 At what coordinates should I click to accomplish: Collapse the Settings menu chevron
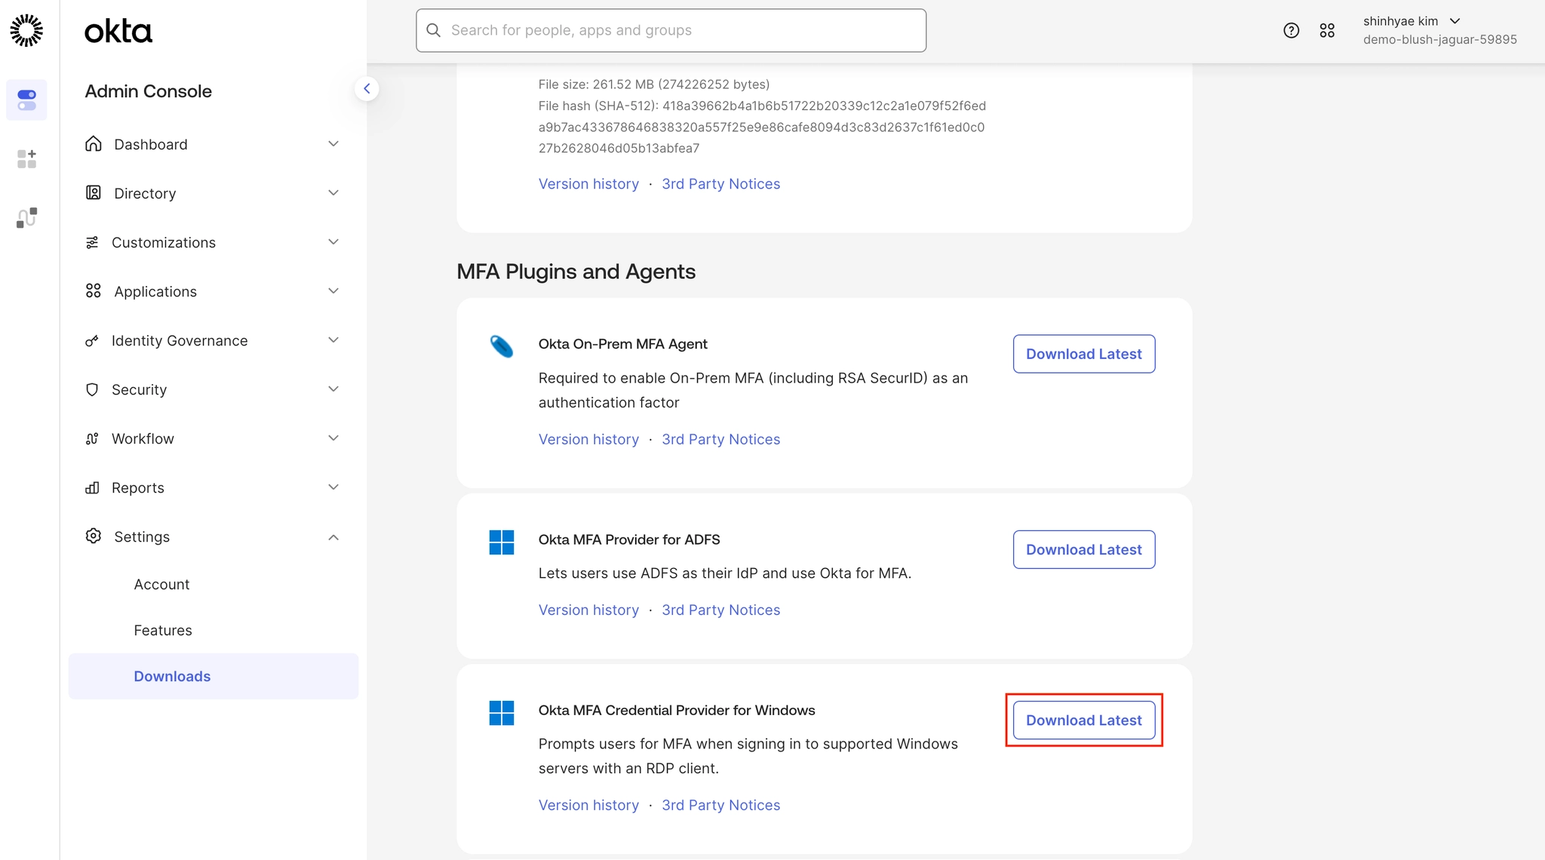pos(333,537)
